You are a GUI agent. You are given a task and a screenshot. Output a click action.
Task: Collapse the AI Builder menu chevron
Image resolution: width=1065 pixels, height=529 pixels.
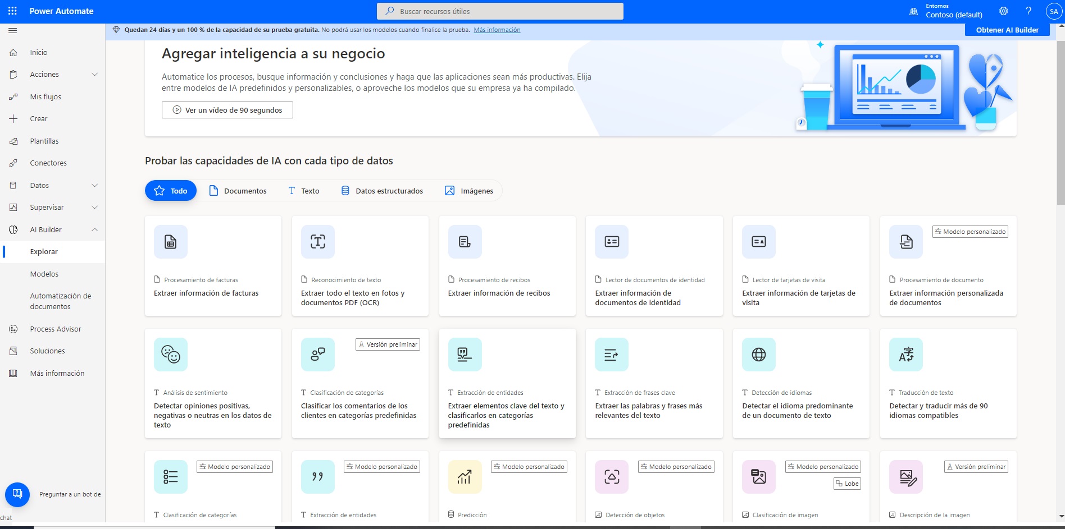94,229
